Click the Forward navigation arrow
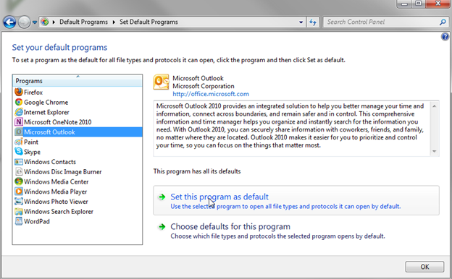452x279 pixels. coord(24,22)
